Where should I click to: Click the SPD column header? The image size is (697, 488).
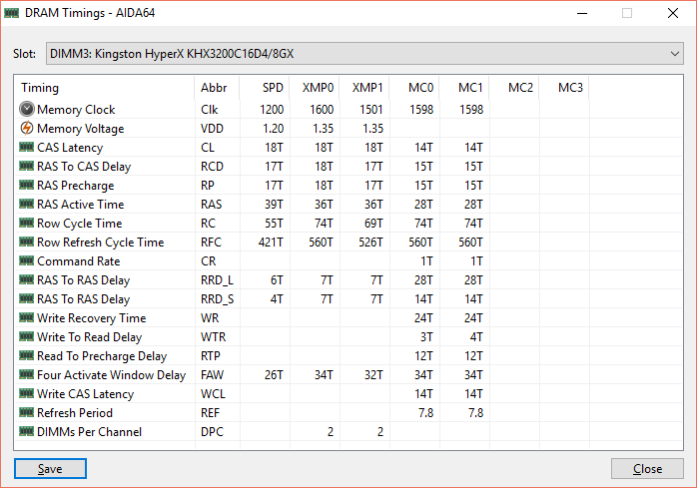(273, 88)
